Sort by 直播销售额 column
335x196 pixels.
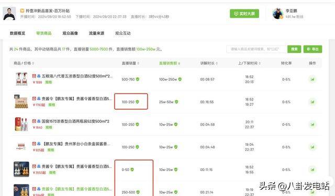point(170,63)
